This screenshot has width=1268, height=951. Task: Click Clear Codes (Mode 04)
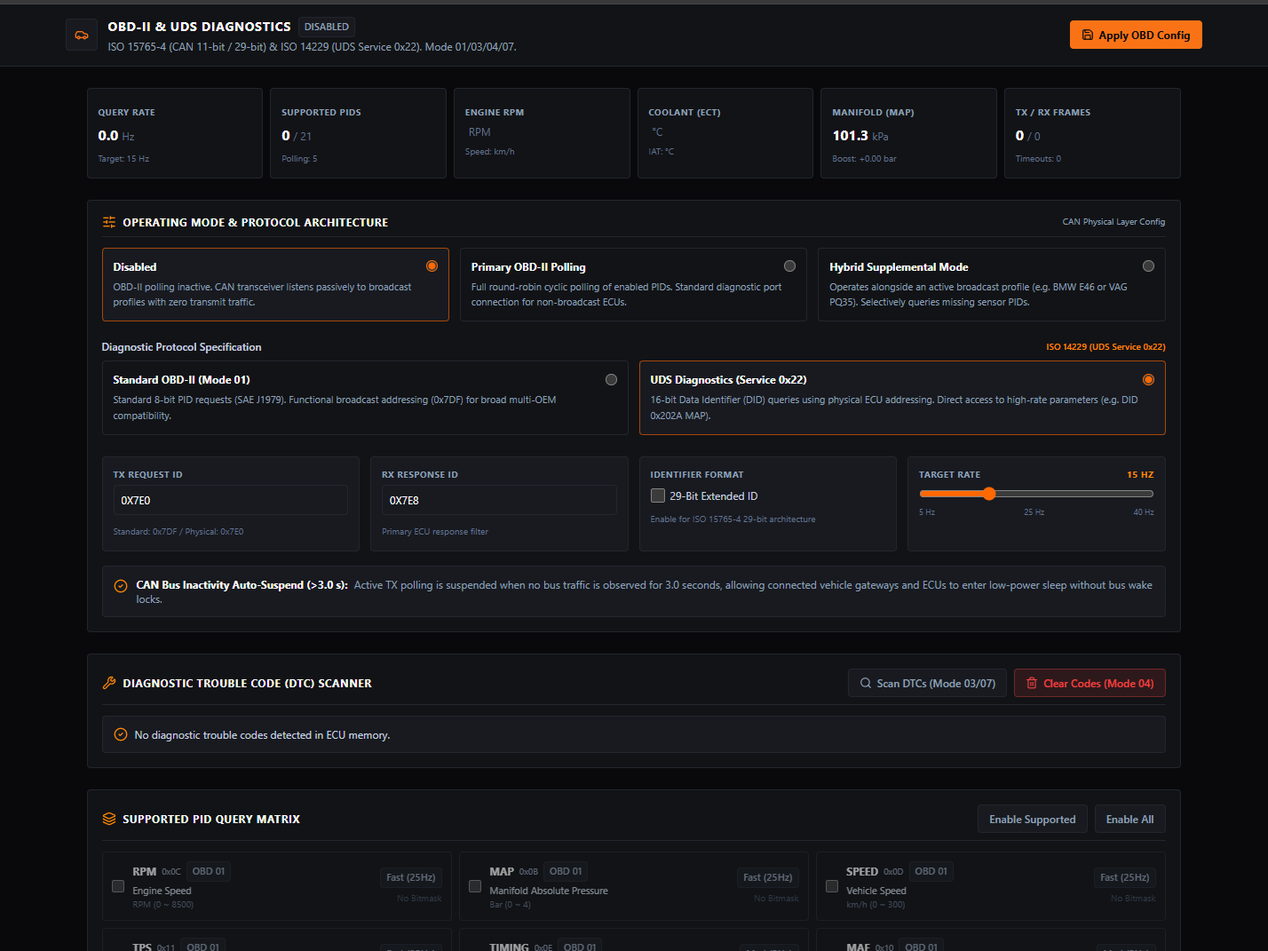pyautogui.click(x=1090, y=683)
